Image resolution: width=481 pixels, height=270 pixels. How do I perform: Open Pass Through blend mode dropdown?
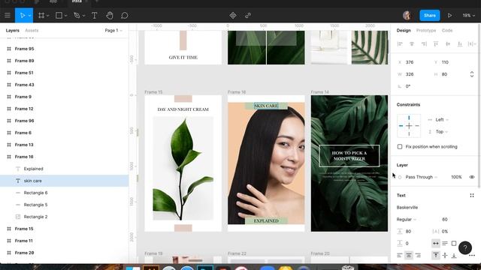421,177
